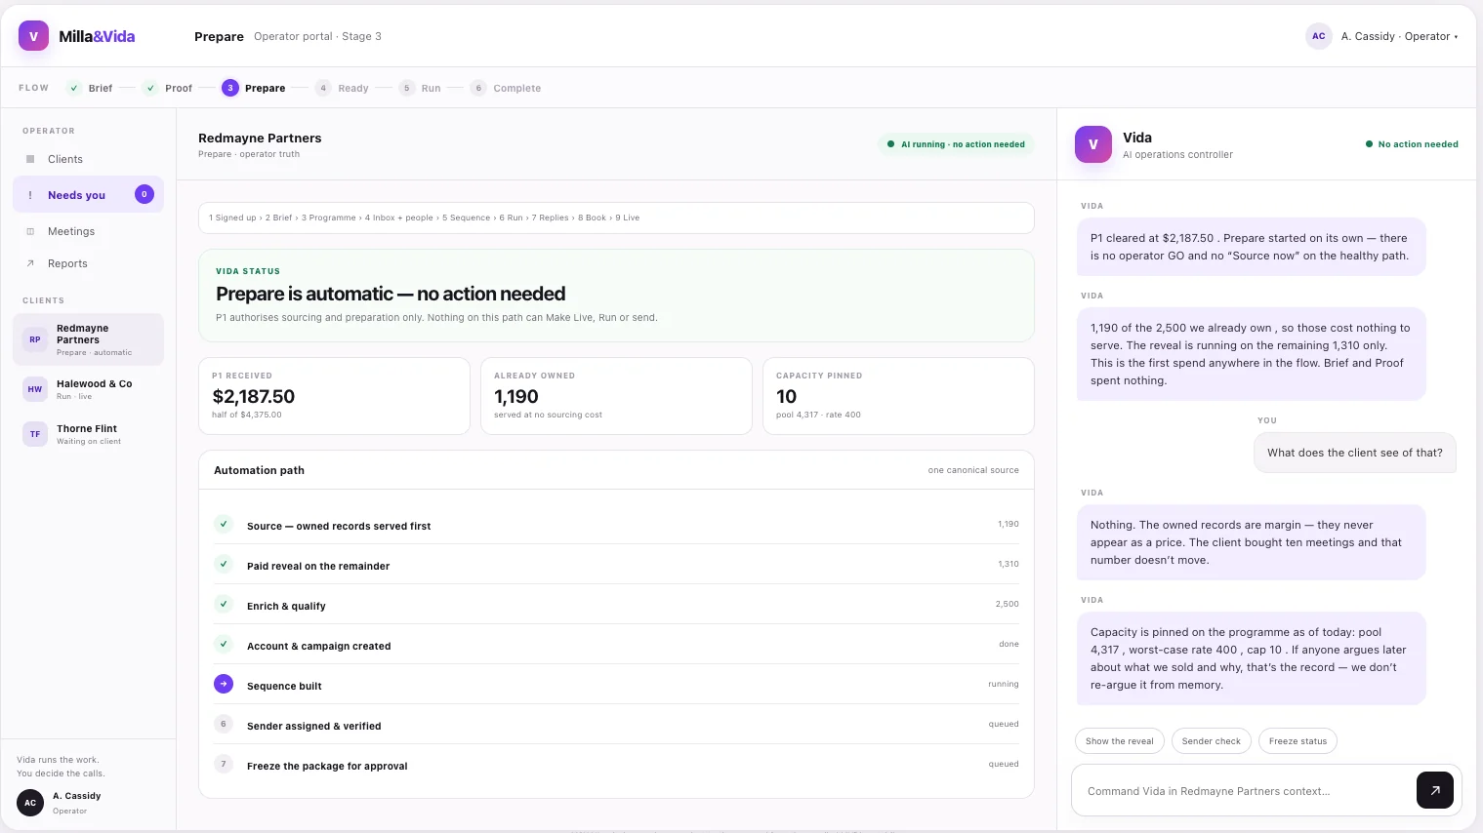
Task: Click the AC avatar at sidebar bottom
Action: [30, 803]
